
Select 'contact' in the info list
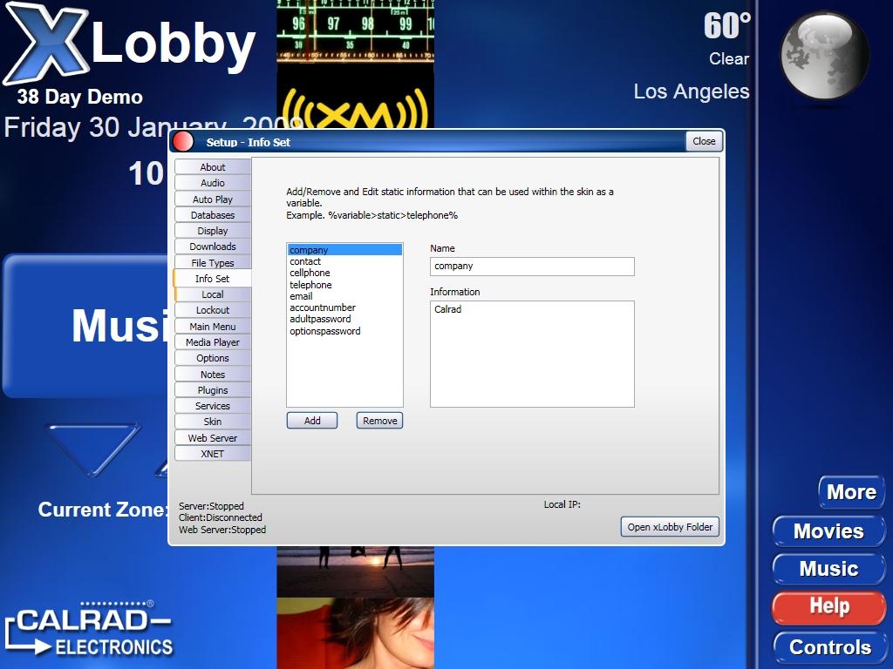coord(344,261)
